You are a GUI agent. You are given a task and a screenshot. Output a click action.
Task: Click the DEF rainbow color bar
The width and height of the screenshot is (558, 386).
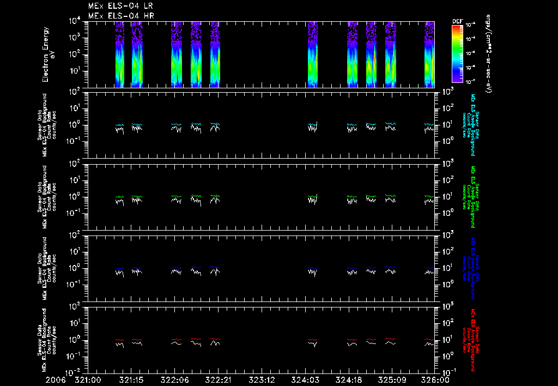pos(457,54)
